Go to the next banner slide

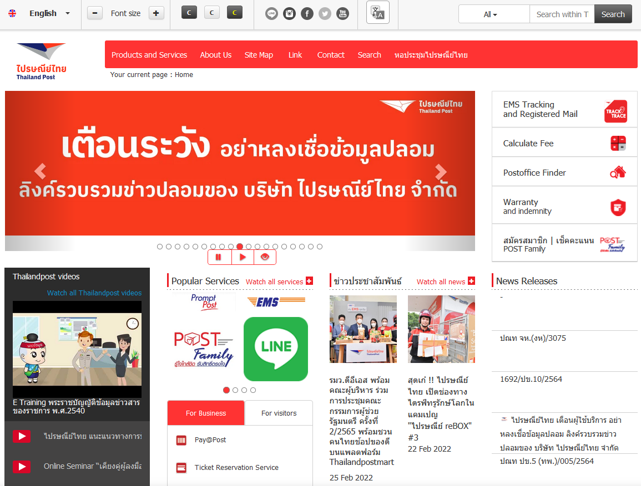[441, 172]
